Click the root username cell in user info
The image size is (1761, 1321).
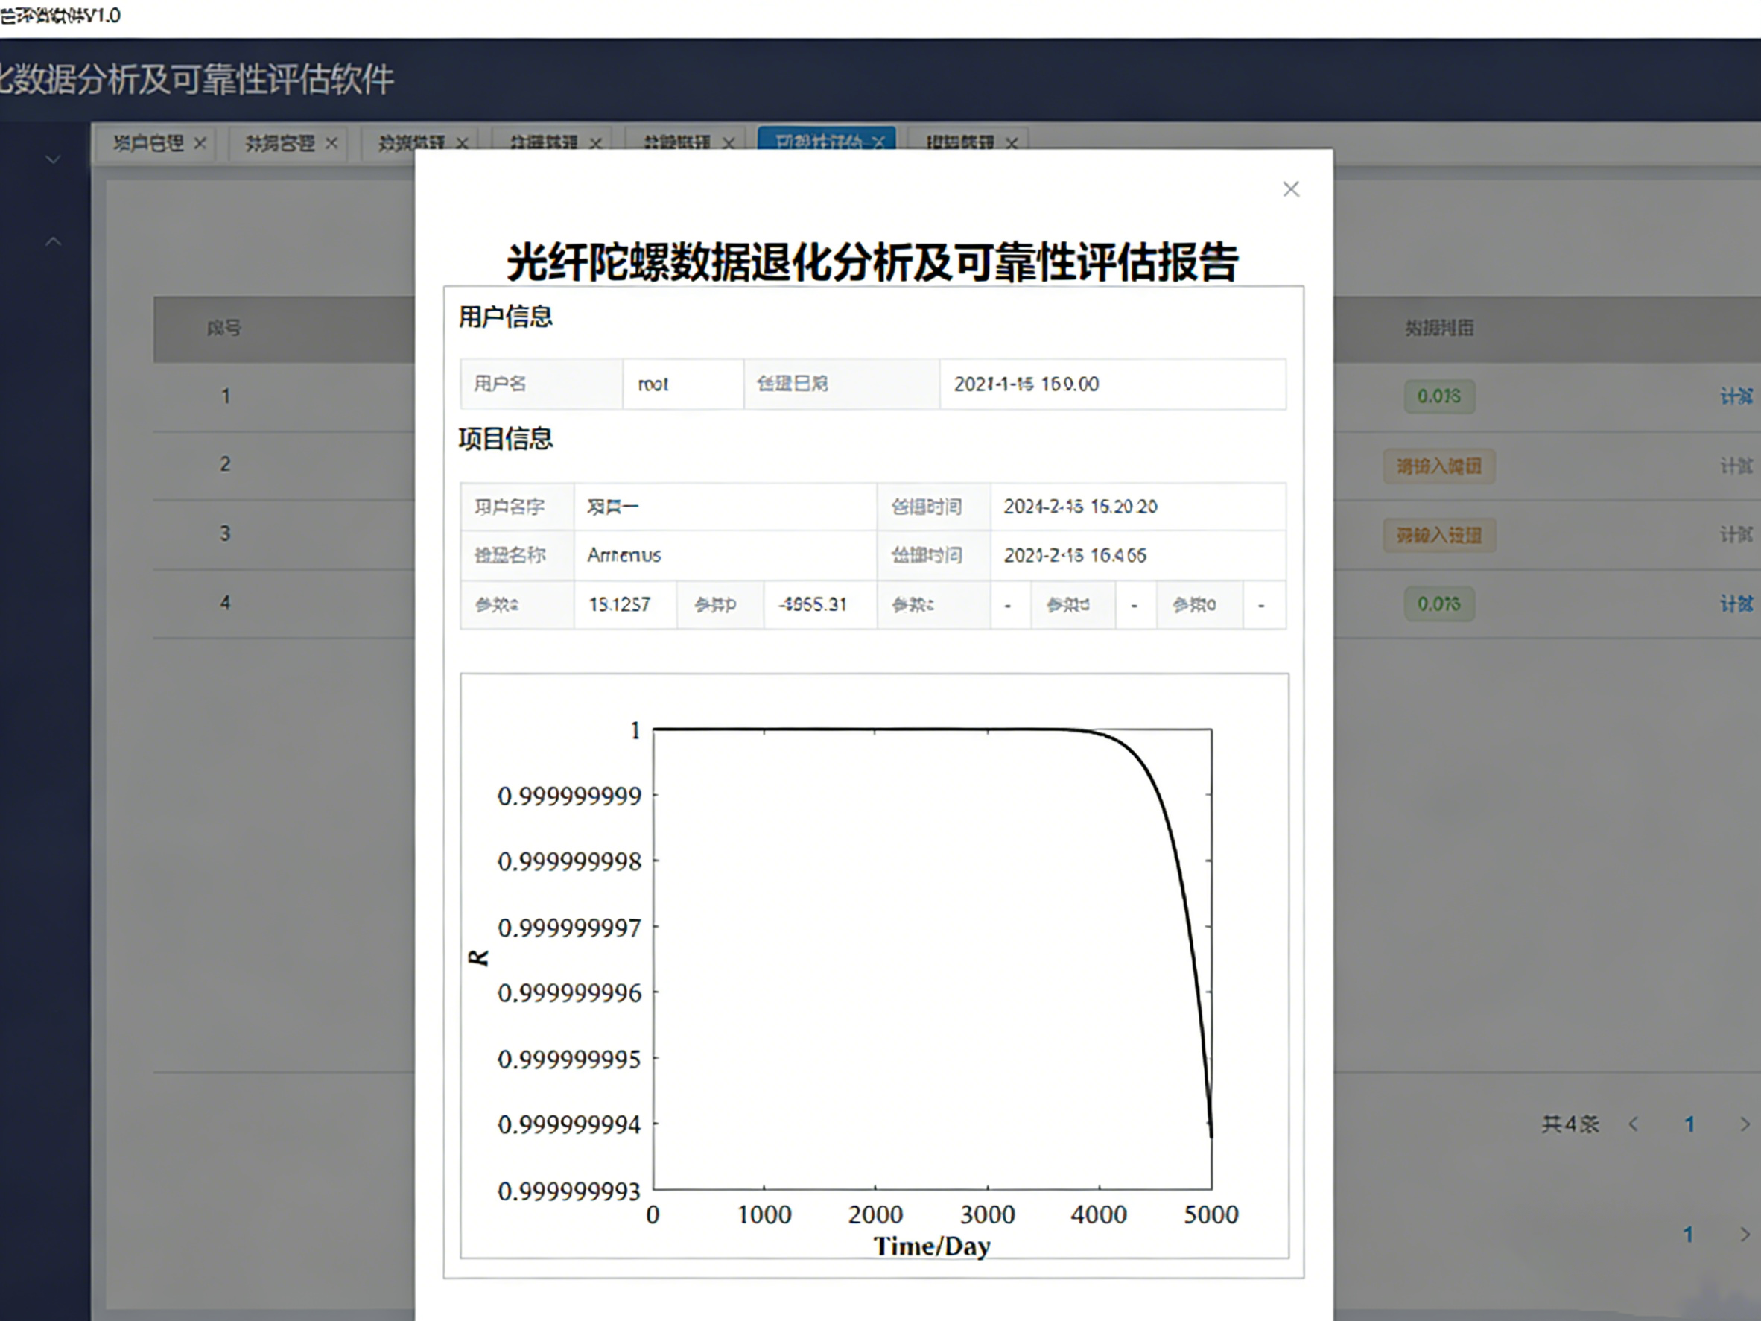(682, 384)
